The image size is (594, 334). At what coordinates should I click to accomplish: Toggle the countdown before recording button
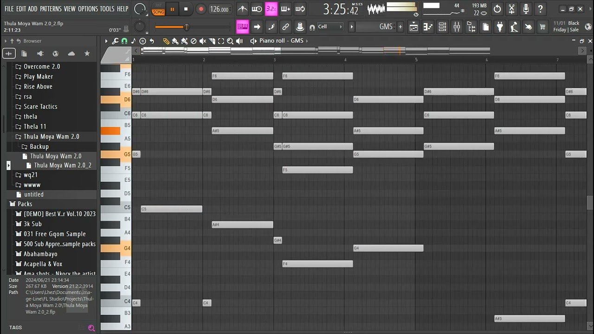coord(271,9)
